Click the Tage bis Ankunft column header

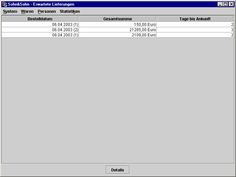click(x=195, y=19)
